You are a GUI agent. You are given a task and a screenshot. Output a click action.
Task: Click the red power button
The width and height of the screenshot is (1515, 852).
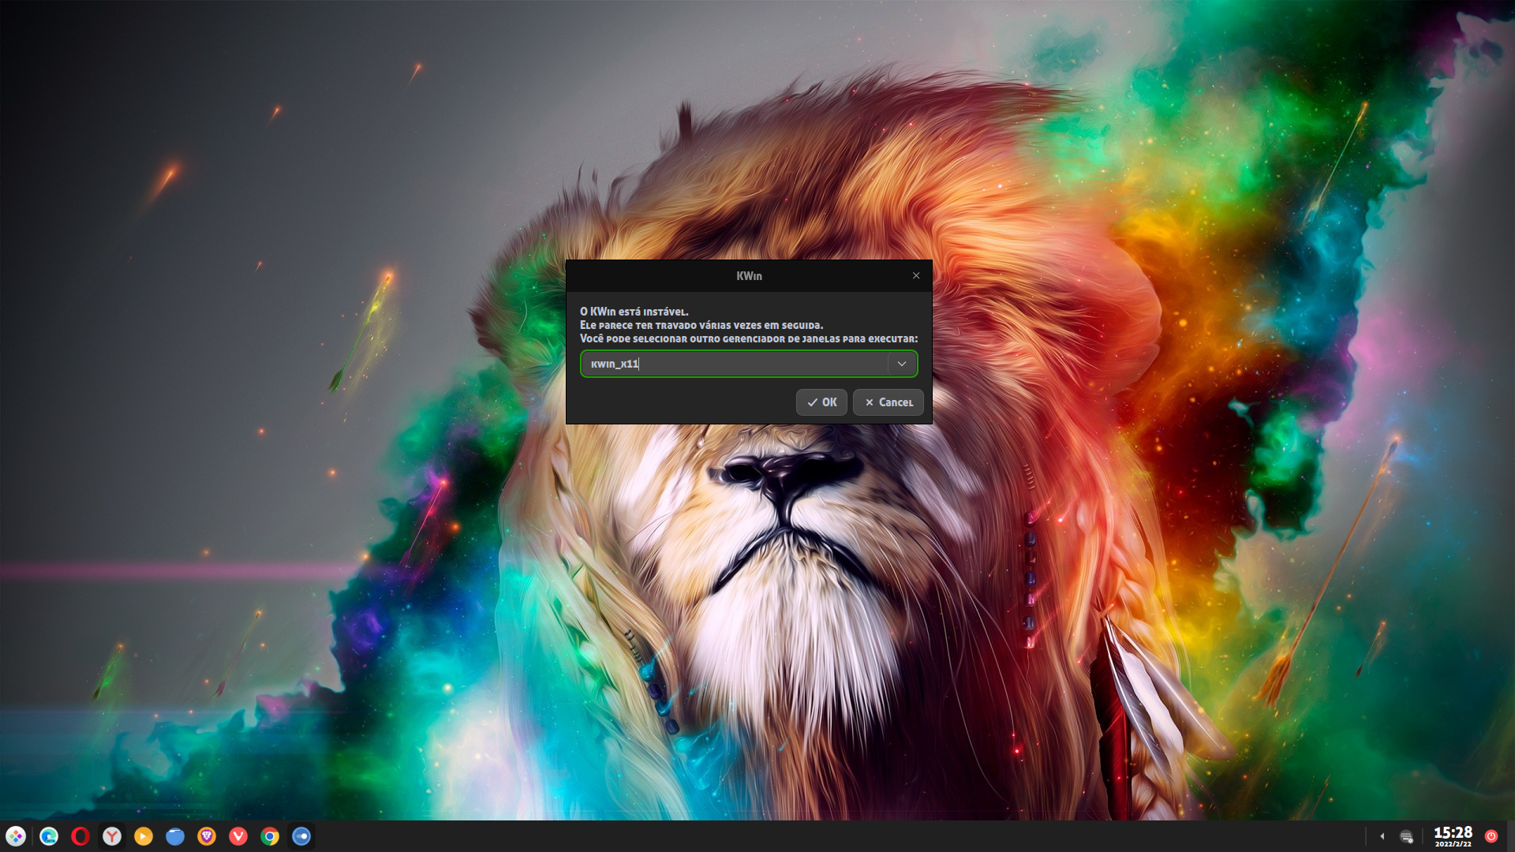pos(1491,836)
